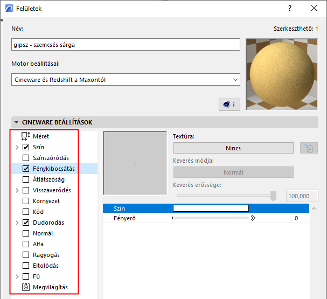The width and height of the screenshot is (327, 299).
Task: Click the Normál blend mode button
Action: tap(233, 172)
